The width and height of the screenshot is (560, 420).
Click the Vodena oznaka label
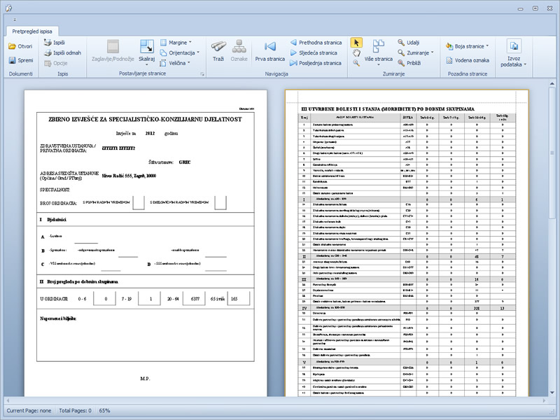coord(472,60)
